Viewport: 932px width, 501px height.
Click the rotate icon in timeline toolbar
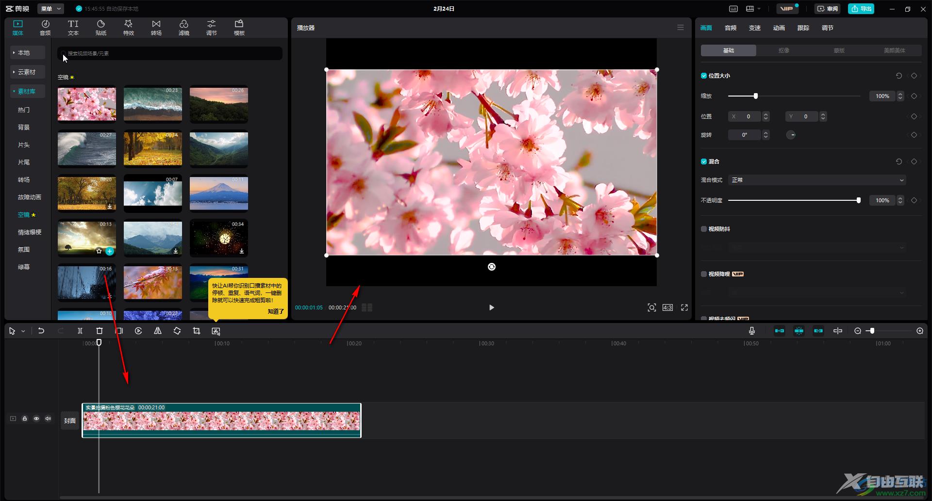pyautogui.click(x=177, y=331)
